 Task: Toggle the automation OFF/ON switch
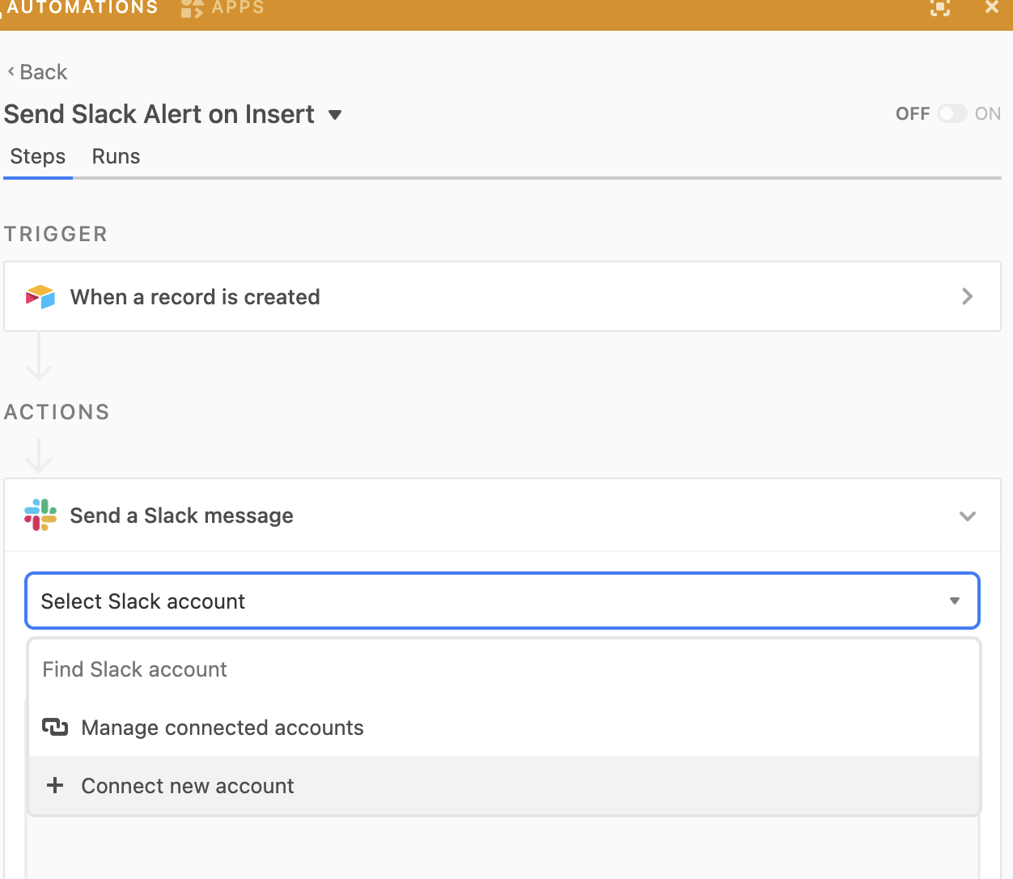tap(952, 113)
